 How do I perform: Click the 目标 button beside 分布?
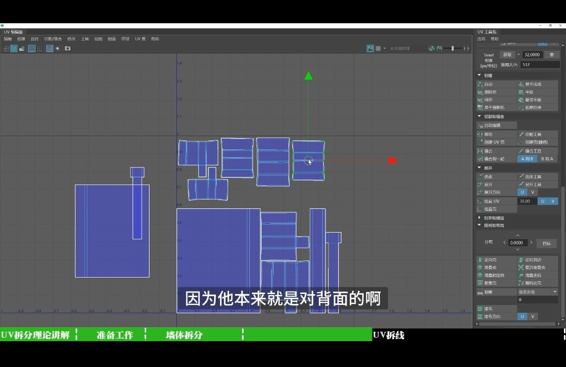pyautogui.click(x=547, y=243)
